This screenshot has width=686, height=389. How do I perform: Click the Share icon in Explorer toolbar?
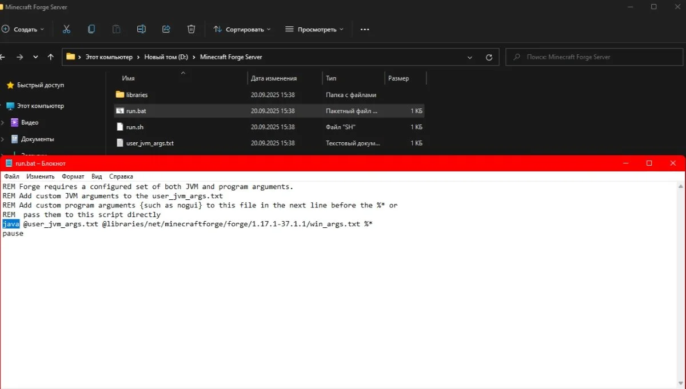pos(166,29)
